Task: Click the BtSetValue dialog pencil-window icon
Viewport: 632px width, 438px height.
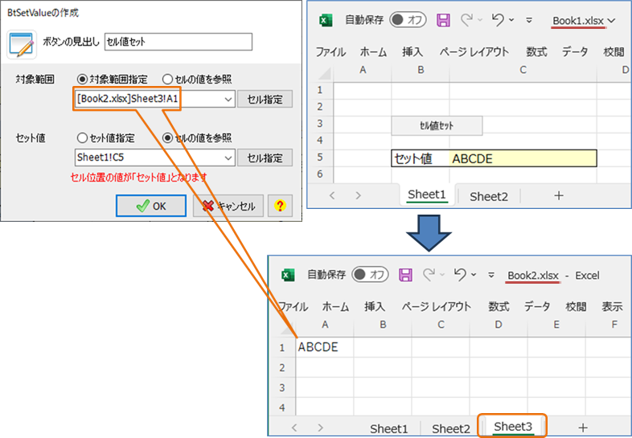Action: (22, 44)
